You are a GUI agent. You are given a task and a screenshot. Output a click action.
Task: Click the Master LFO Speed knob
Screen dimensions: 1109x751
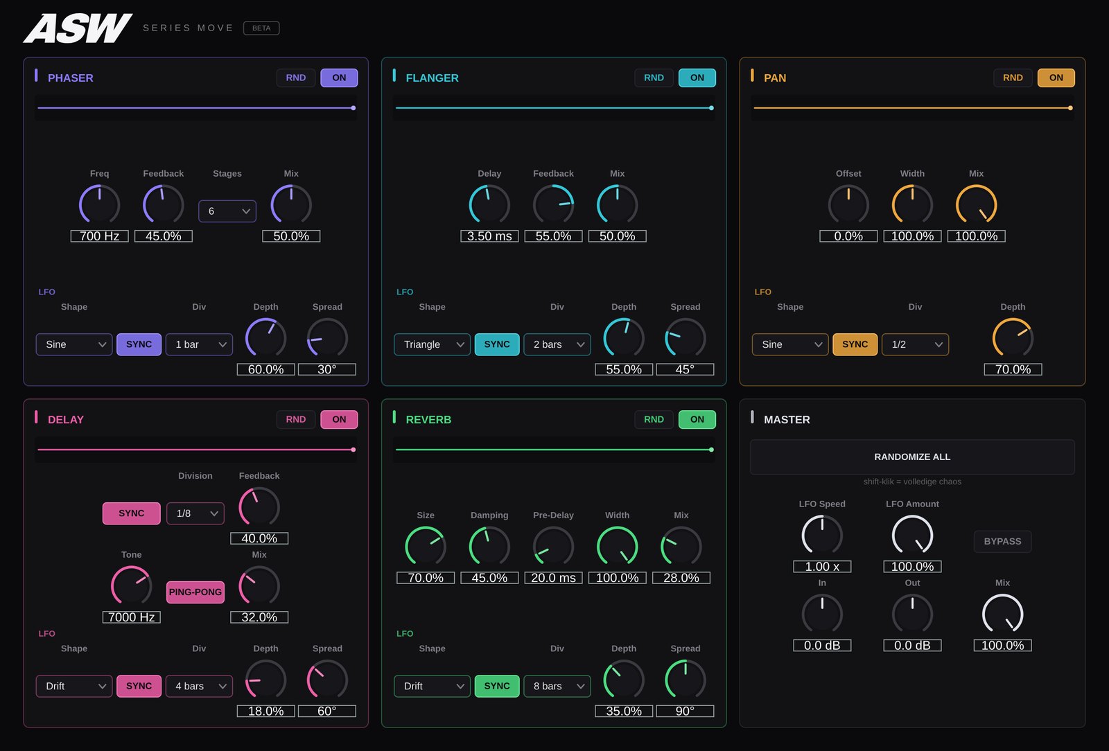point(822,535)
